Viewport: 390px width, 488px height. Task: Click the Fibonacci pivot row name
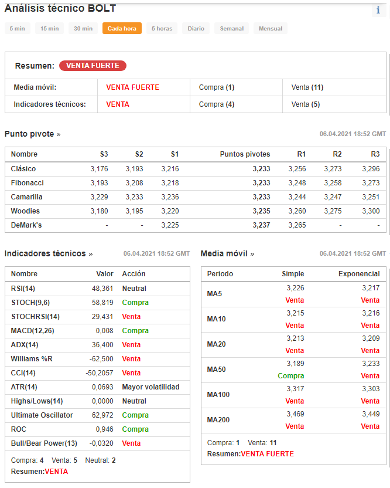[x=27, y=183]
